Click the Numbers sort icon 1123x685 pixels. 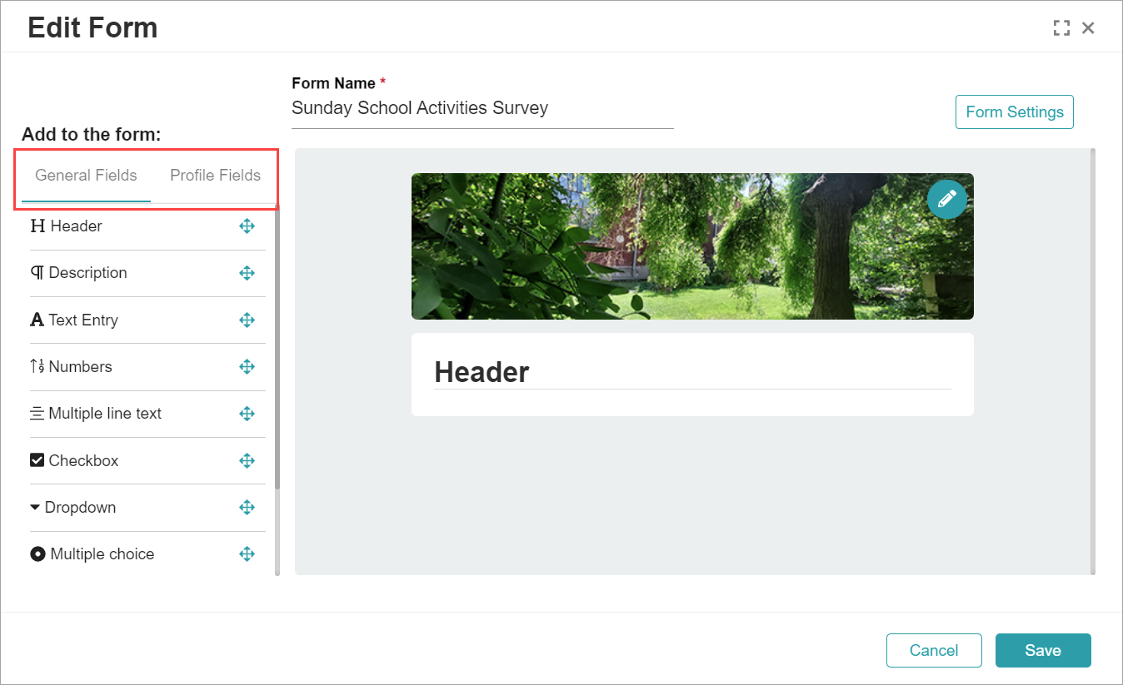[37, 366]
